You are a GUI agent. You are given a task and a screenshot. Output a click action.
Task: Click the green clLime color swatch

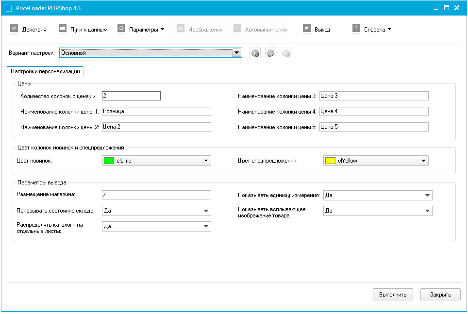(109, 161)
